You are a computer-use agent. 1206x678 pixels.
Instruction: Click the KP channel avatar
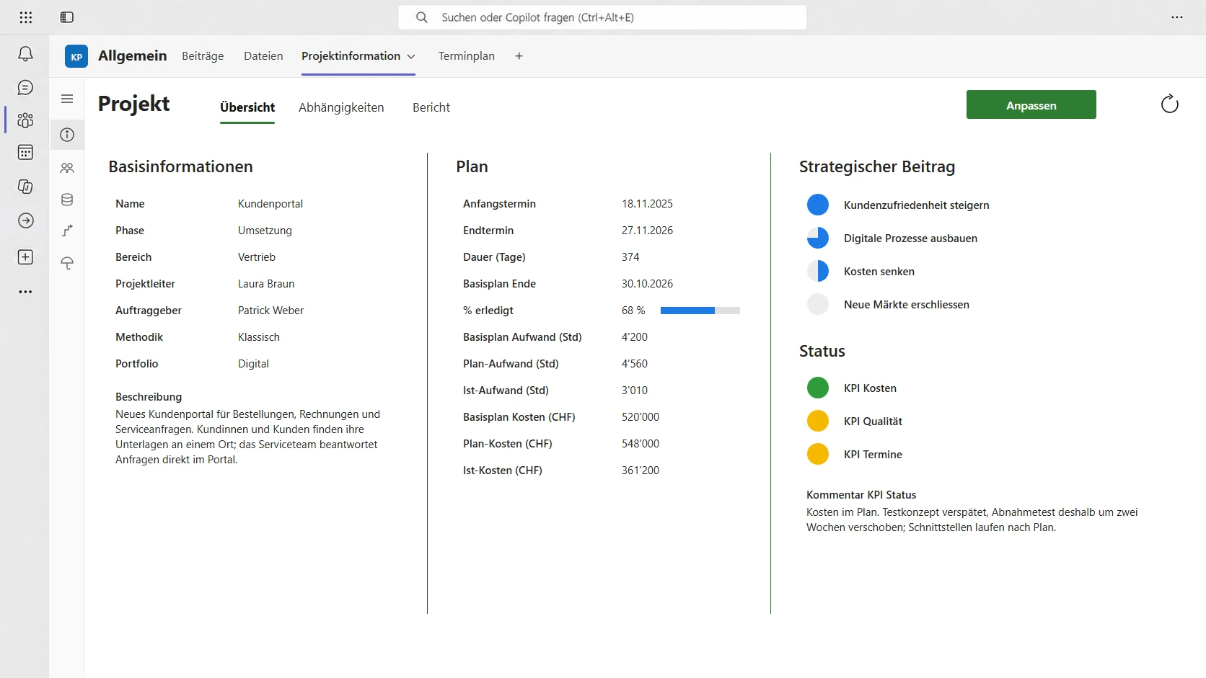coord(76,56)
